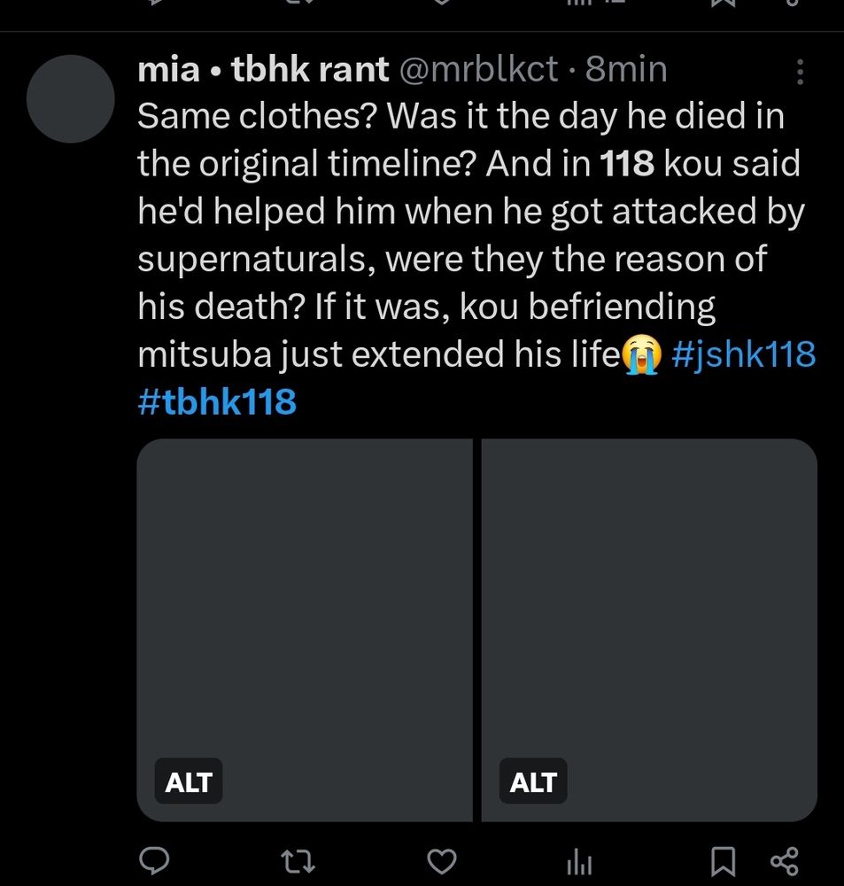This screenshot has height=886, width=844.
Task: Open the reply comment icon
Action: 154,861
